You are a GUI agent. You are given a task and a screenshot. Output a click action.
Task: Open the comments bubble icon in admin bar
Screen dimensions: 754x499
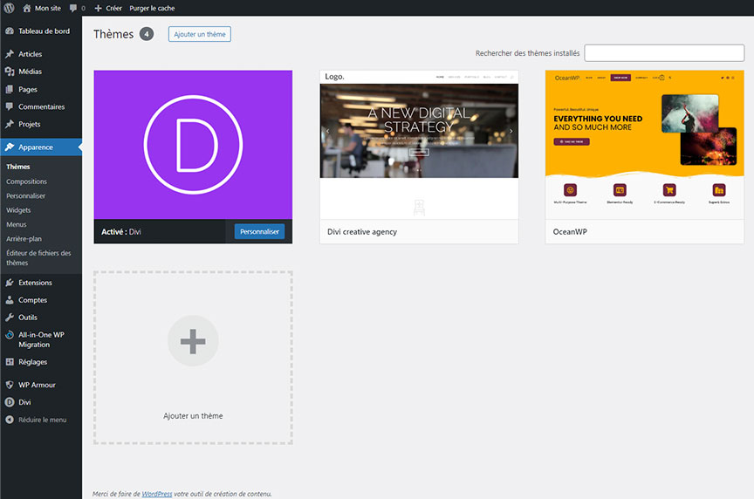click(x=73, y=8)
